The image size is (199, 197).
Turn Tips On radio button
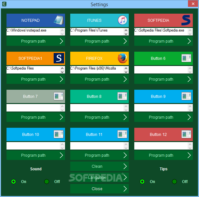pos(142,181)
